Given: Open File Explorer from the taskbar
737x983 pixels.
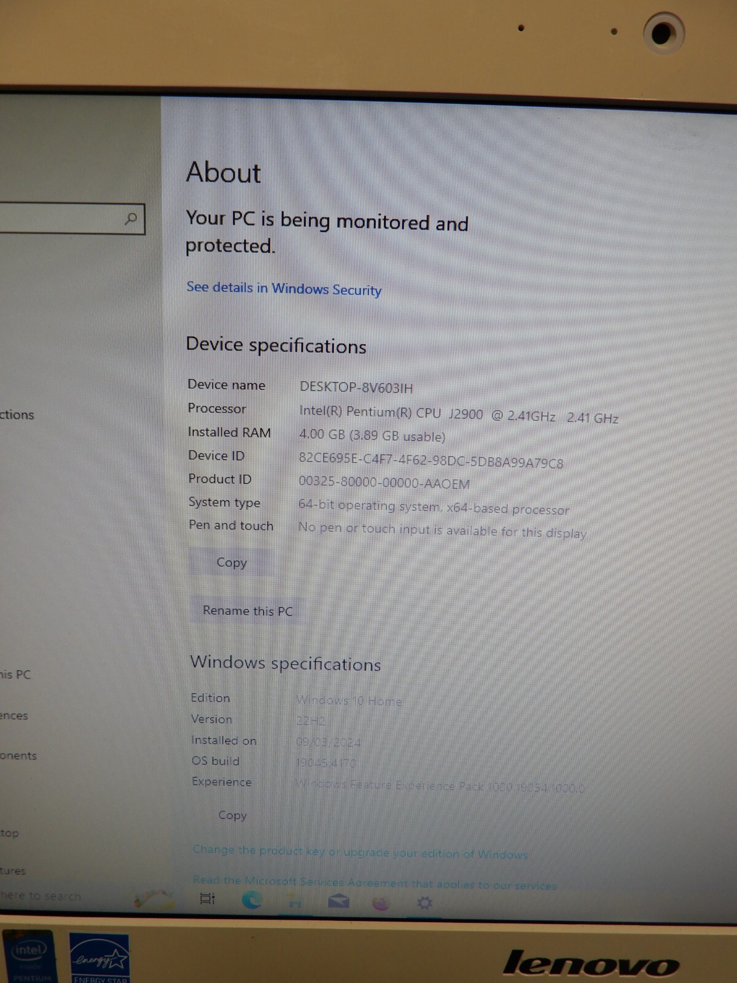Looking at the screenshot, I should tap(295, 901).
